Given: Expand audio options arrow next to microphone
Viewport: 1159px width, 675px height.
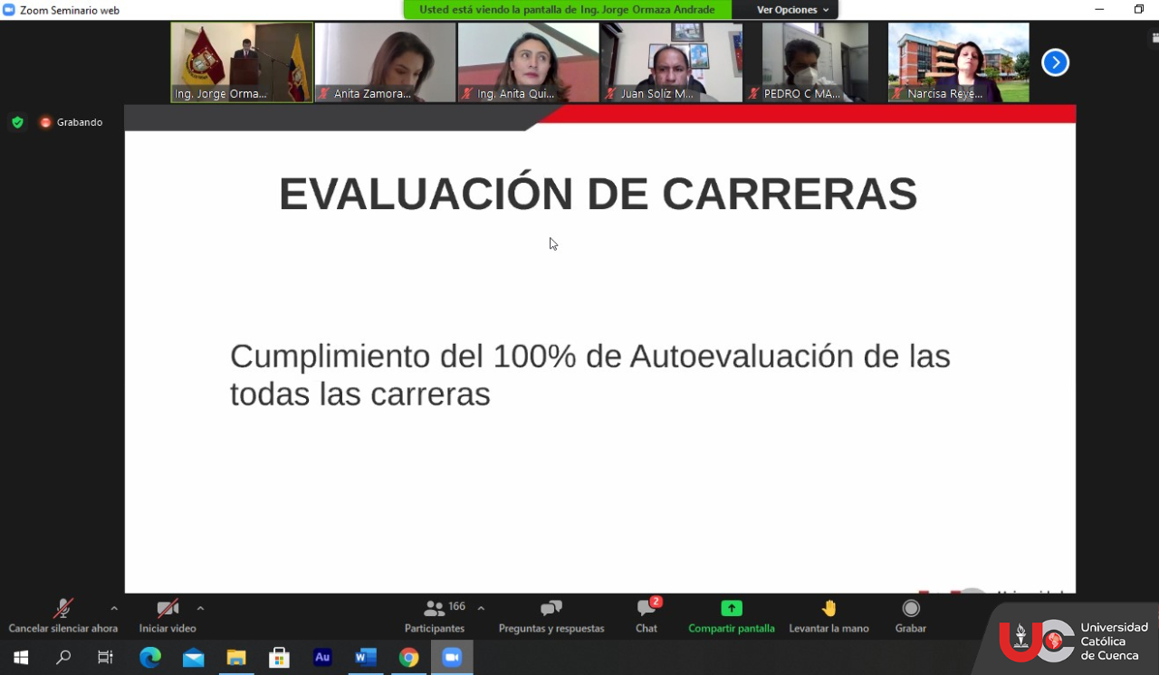Looking at the screenshot, I should point(114,608).
